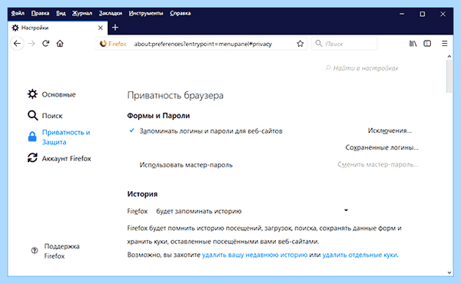
Task: Minimize the Firefox window
Action: click(402, 14)
